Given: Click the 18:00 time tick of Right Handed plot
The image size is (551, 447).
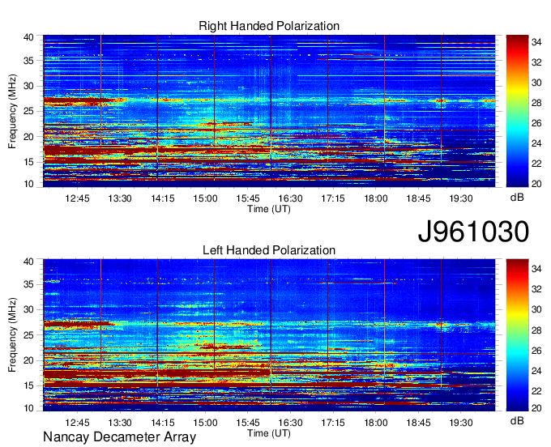Looking at the screenshot, I should point(376,198).
